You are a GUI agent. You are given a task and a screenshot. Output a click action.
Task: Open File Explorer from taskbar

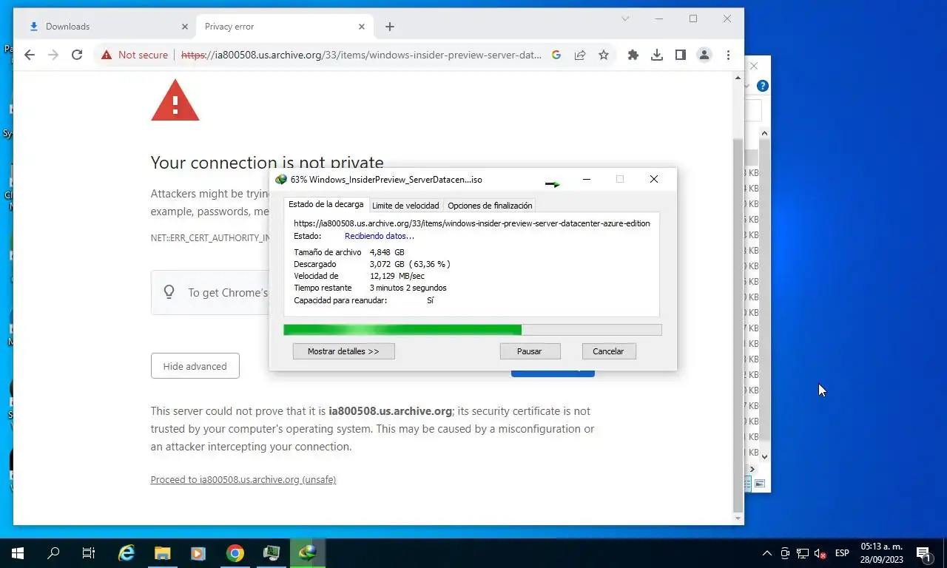[x=163, y=553]
